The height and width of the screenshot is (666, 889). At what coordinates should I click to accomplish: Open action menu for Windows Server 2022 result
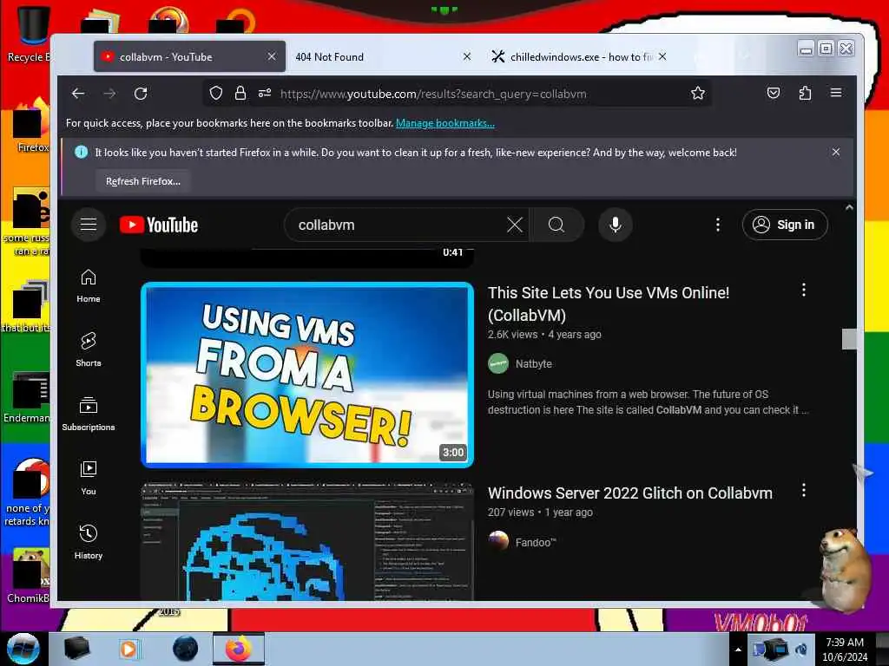coord(803,491)
